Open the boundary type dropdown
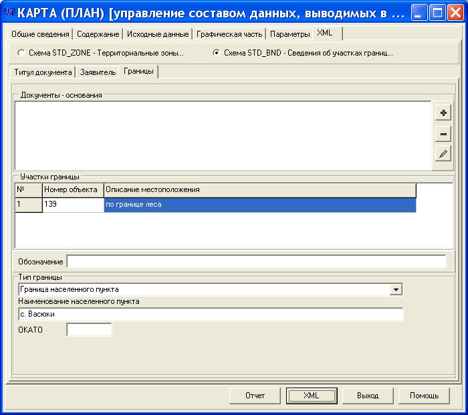 click(396, 289)
